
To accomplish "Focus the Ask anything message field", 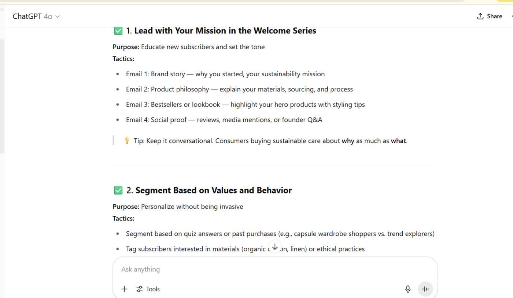I will 256,269.
